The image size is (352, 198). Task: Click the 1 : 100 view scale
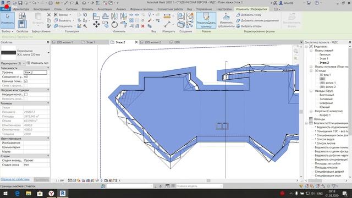[60, 180]
